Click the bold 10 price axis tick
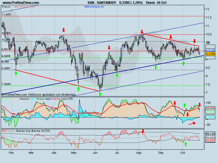The height and width of the screenshot is (163, 218). tap(208, 43)
